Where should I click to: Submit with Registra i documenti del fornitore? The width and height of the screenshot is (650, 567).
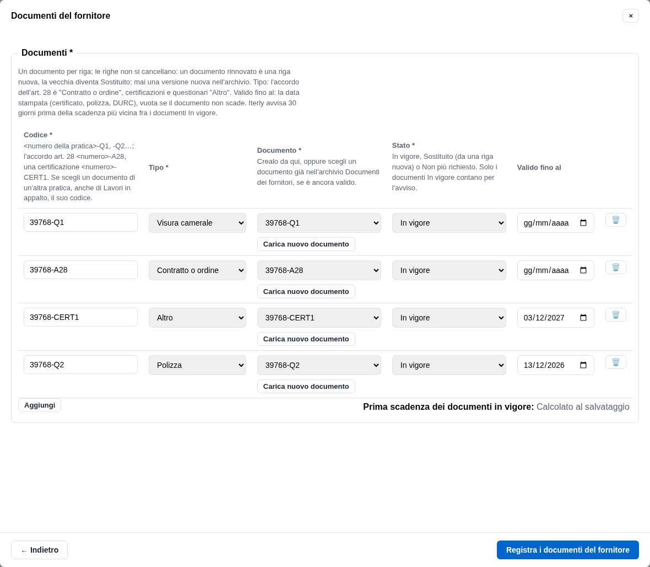click(x=567, y=550)
